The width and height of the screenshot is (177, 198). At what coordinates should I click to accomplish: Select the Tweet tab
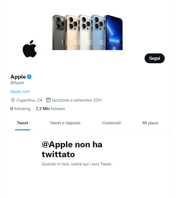pos(23,123)
